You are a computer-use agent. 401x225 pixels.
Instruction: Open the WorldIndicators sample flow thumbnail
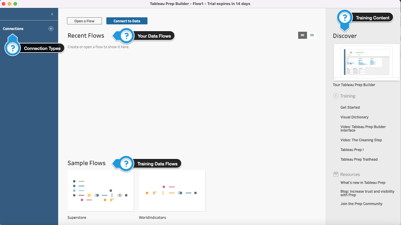coord(172,191)
